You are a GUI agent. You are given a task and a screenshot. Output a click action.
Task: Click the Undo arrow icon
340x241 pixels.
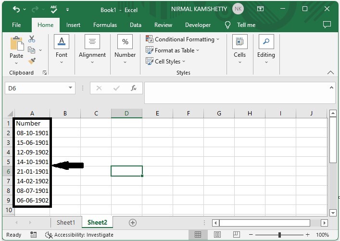[x=16, y=9]
